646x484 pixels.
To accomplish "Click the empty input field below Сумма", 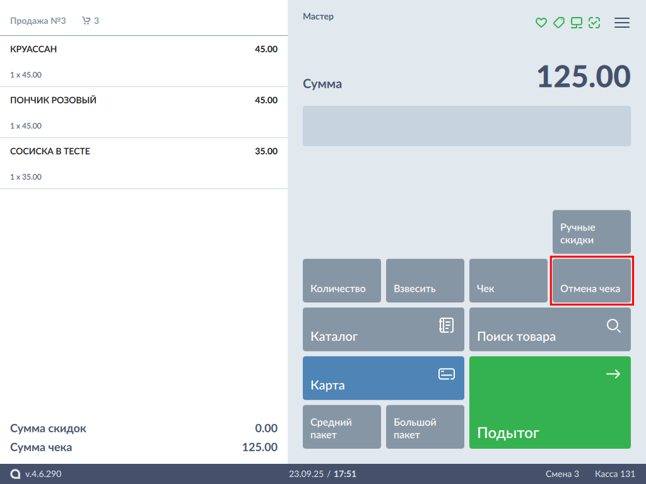I will point(466,126).
